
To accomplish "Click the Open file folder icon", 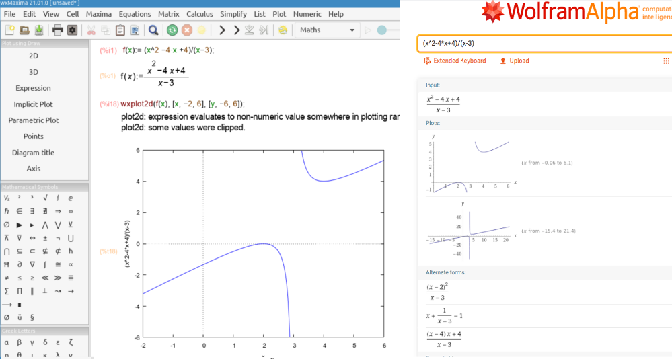I will point(24,30).
